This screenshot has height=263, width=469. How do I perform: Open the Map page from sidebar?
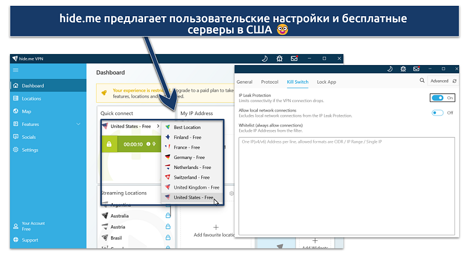pyautogui.click(x=26, y=111)
